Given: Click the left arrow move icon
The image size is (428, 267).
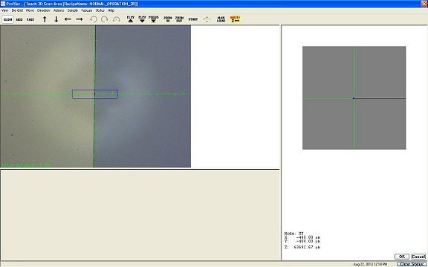Looking at the screenshot, I should pos(68,19).
